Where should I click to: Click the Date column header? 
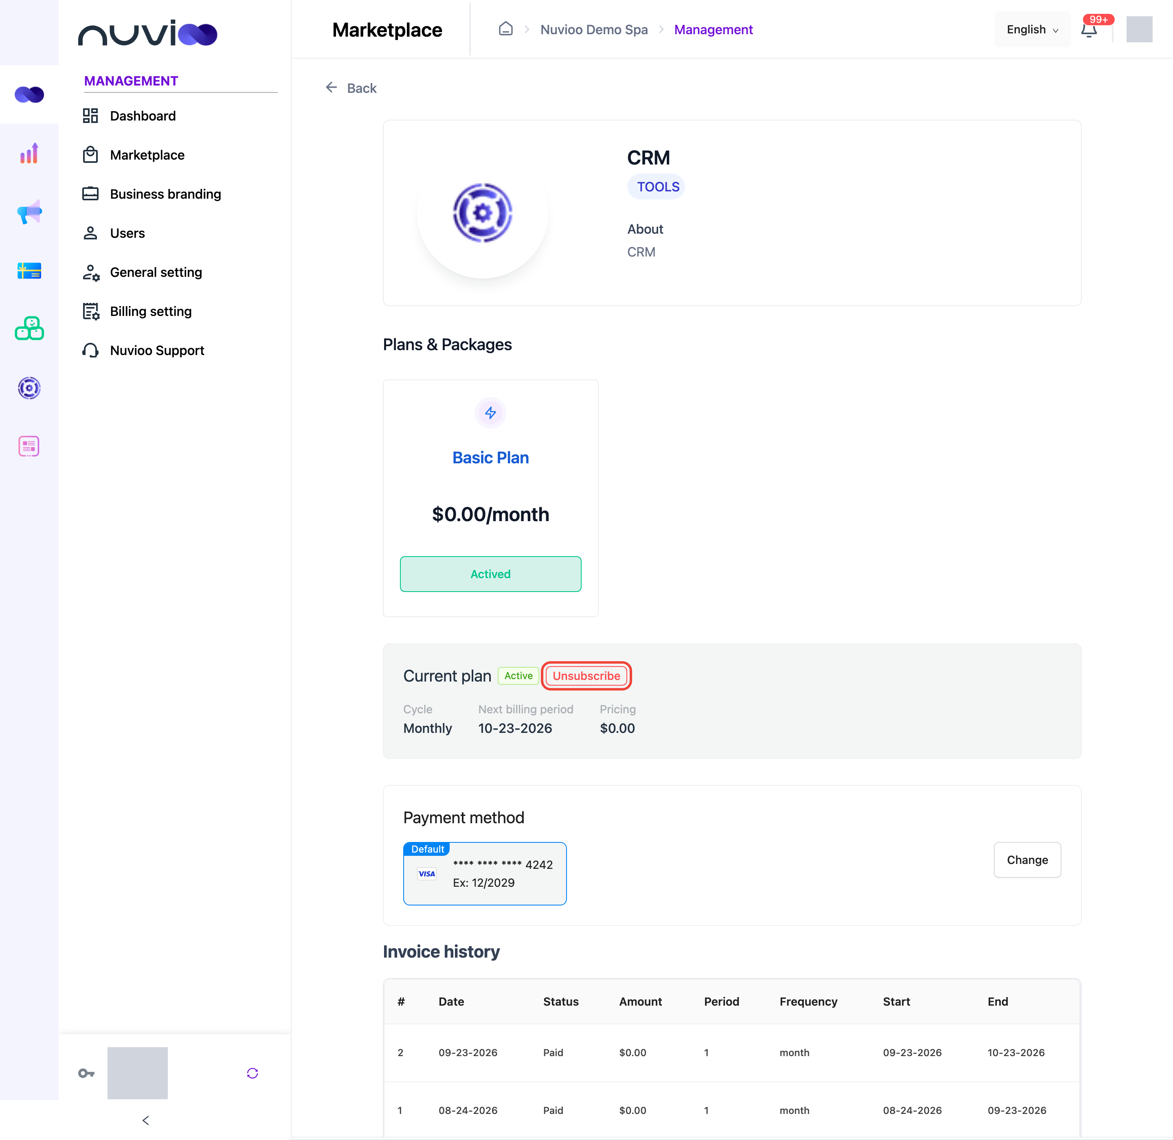[451, 1001]
